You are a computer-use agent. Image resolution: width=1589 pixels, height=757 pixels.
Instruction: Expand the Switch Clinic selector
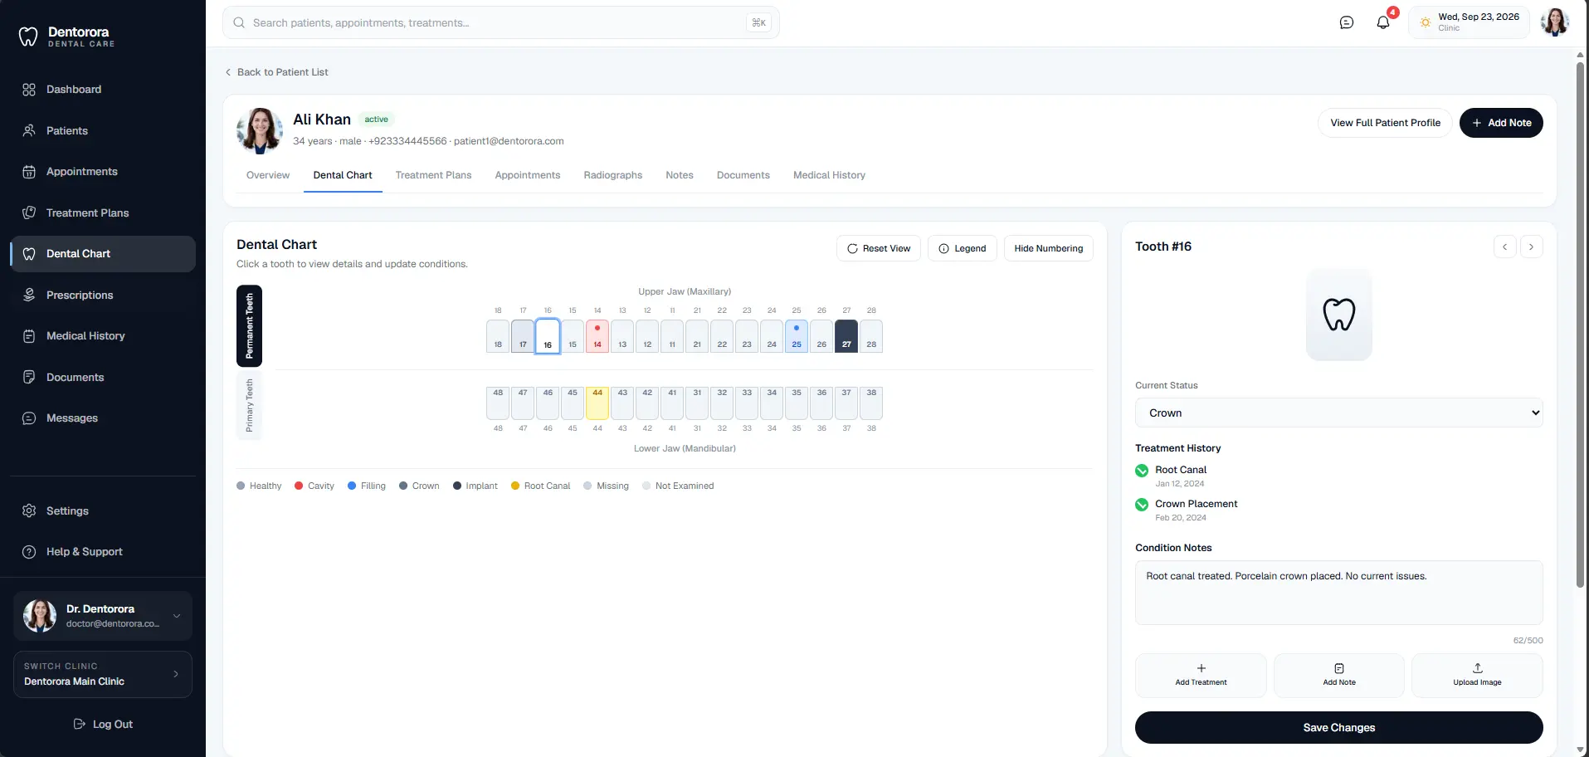[103, 674]
